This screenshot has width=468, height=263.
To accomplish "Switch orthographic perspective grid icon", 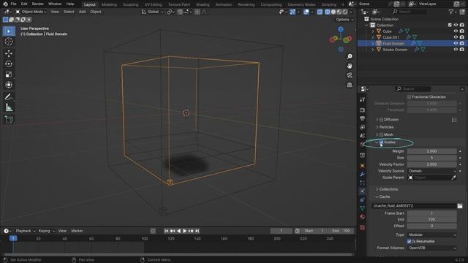I will [x=350, y=85].
